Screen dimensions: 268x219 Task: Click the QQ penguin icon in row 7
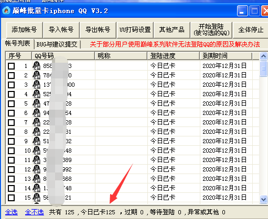(37, 122)
